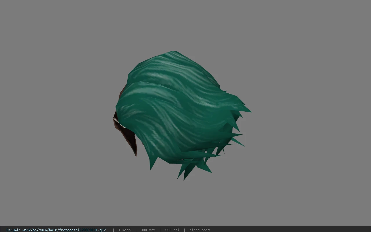371x232 pixels.
Task: Click the "nincs anim" status entry
Action: tap(200, 230)
